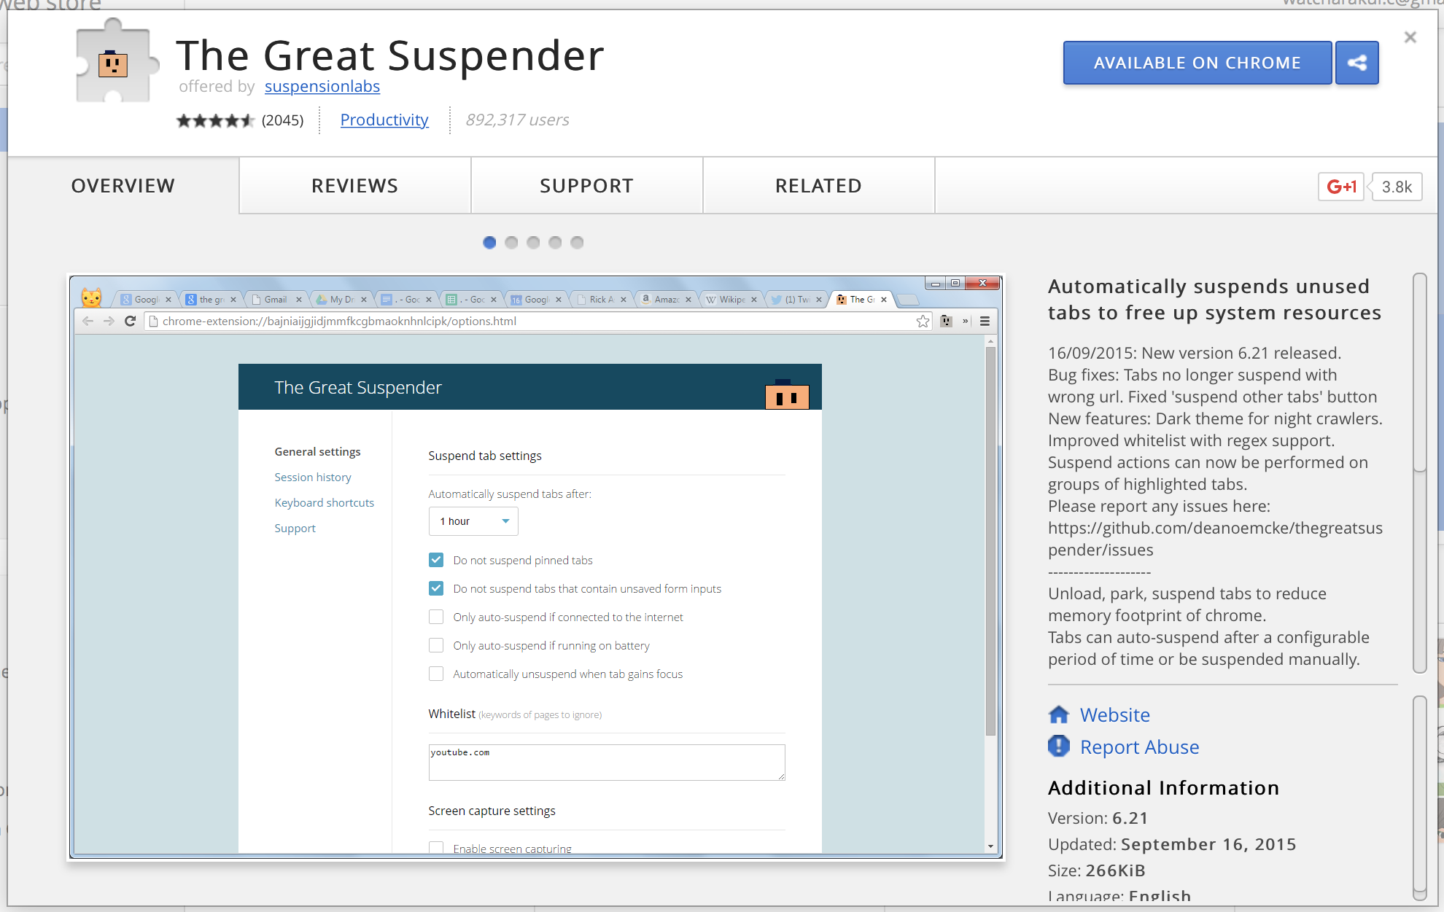Click The Great Suspender puzzle-piece logo
1444x912 pixels.
117,61
